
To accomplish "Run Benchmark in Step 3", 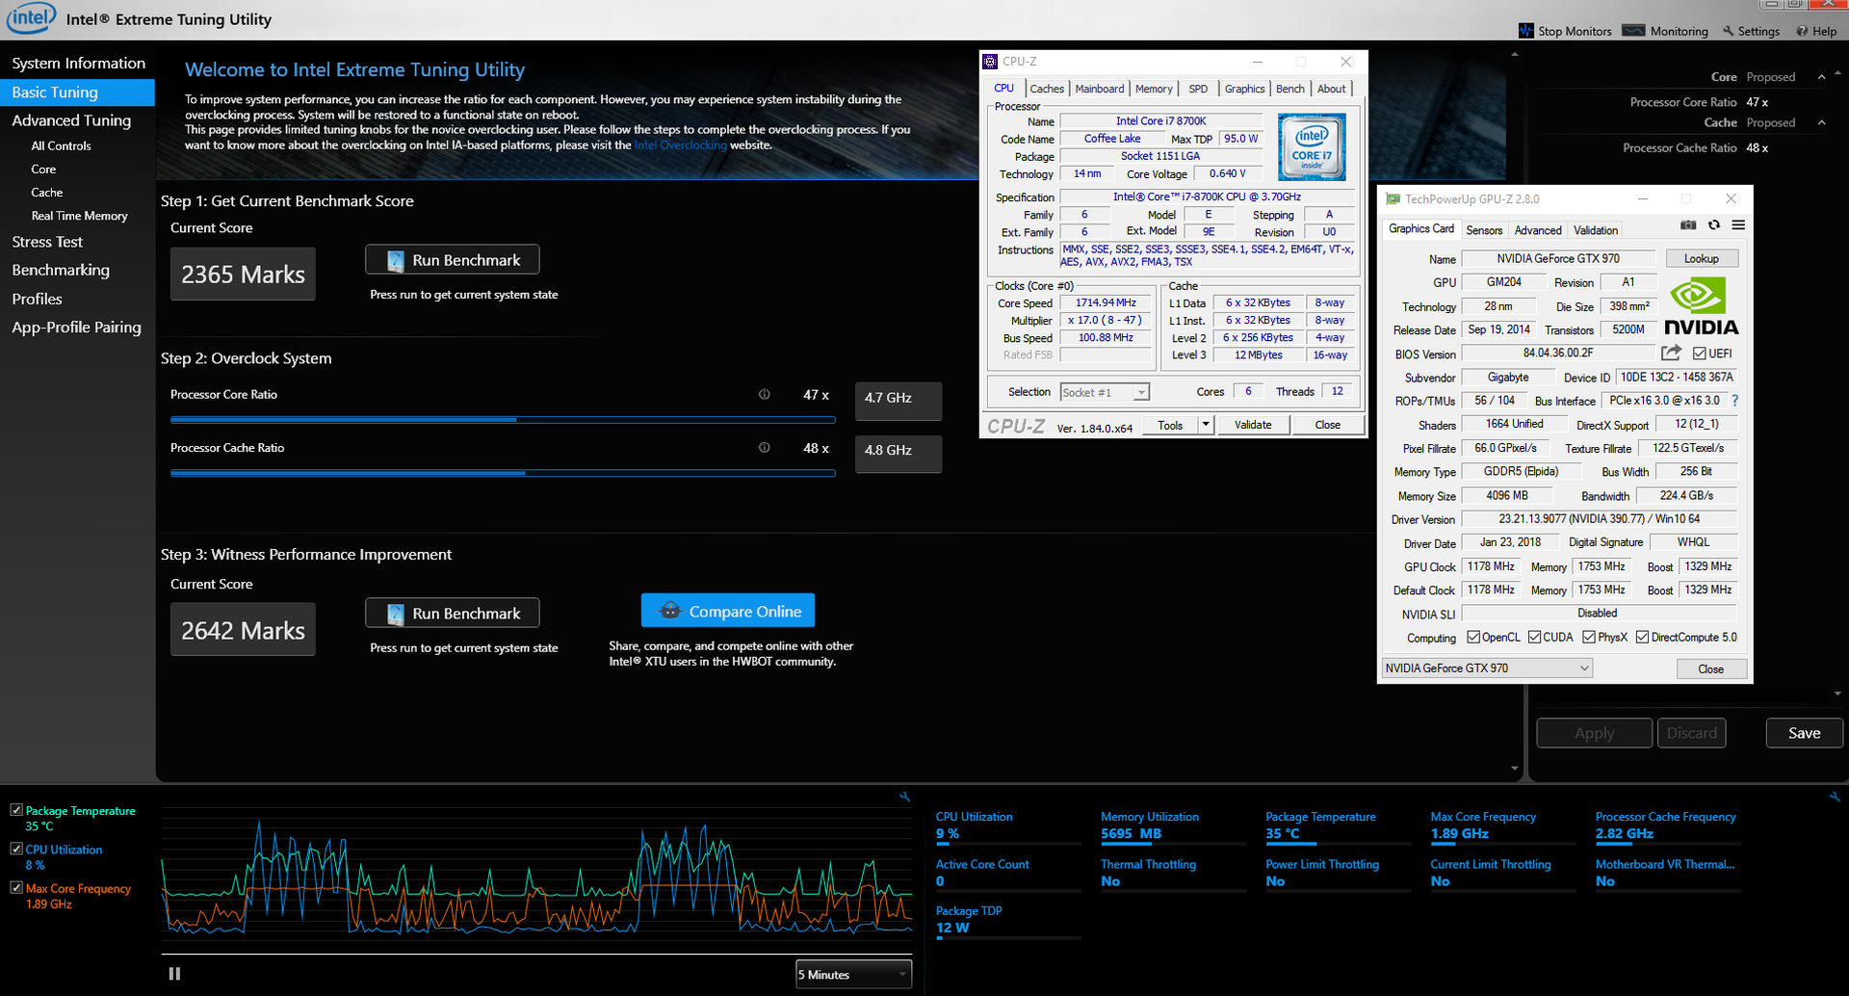I will pyautogui.click(x=453, y=614).
